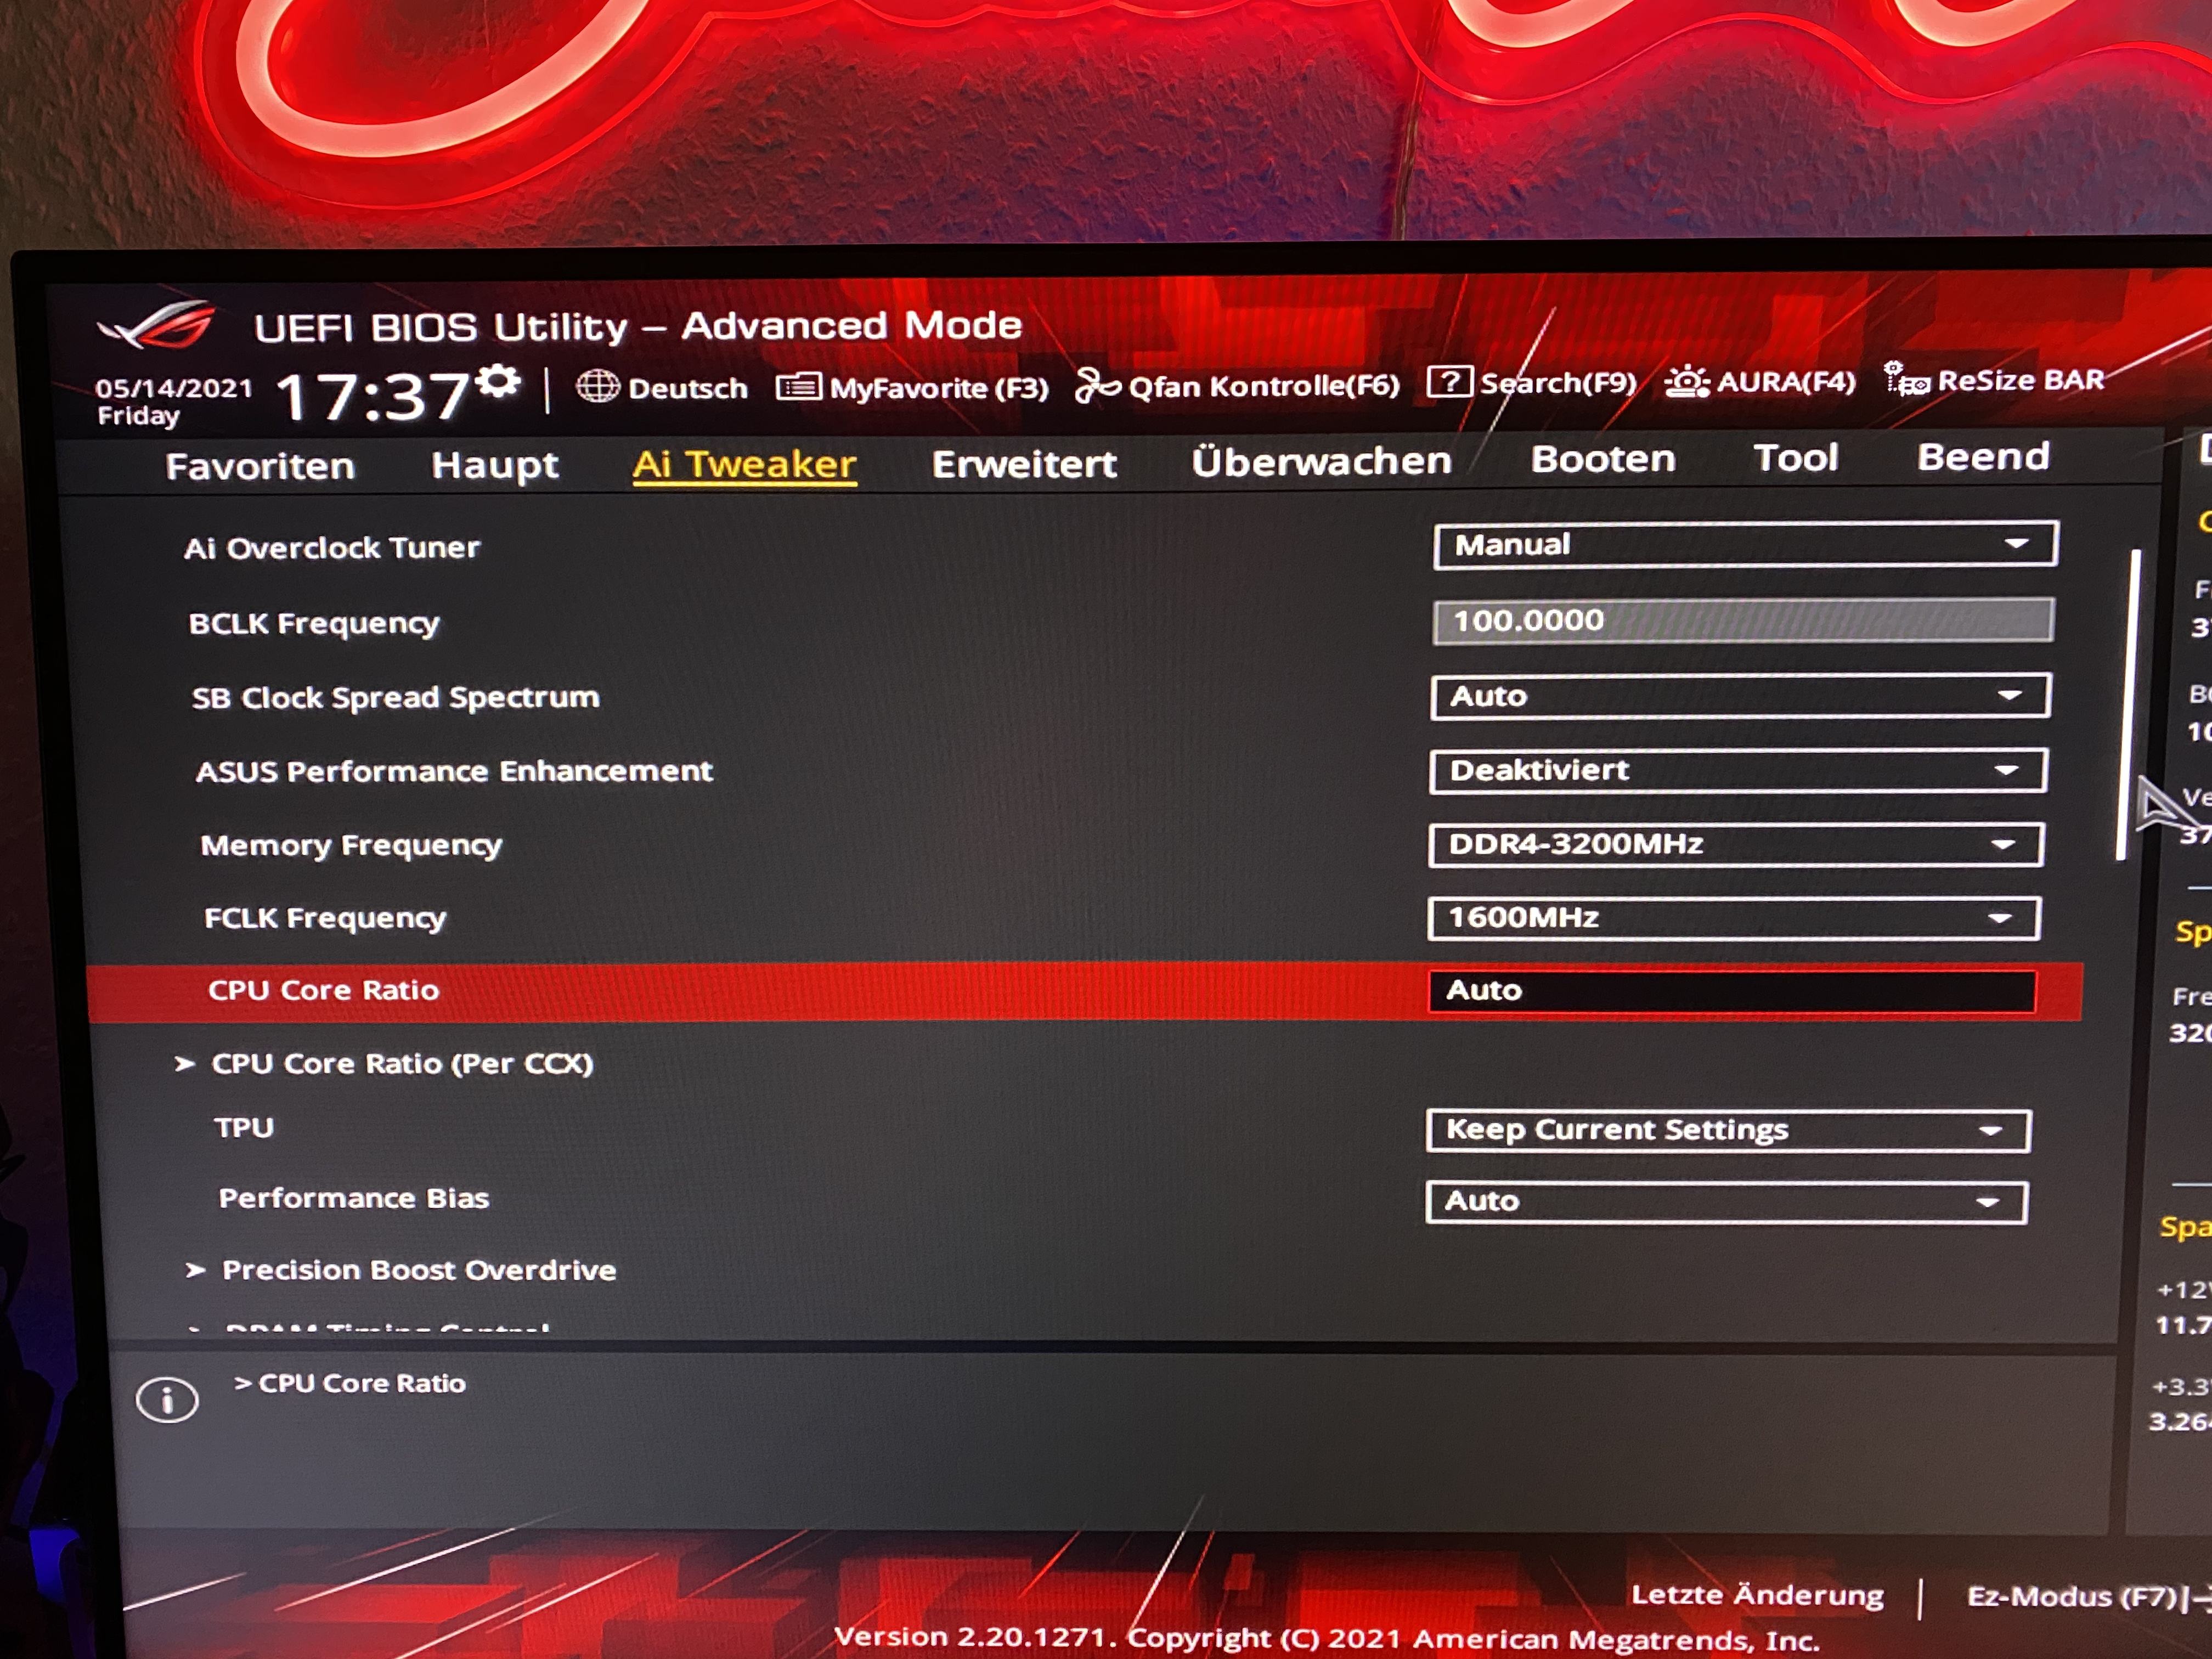Select the Ai Overclock Tuner label
Image resolution: width=2212 pixels, height=1659 pixels.
tap(332, 548)
